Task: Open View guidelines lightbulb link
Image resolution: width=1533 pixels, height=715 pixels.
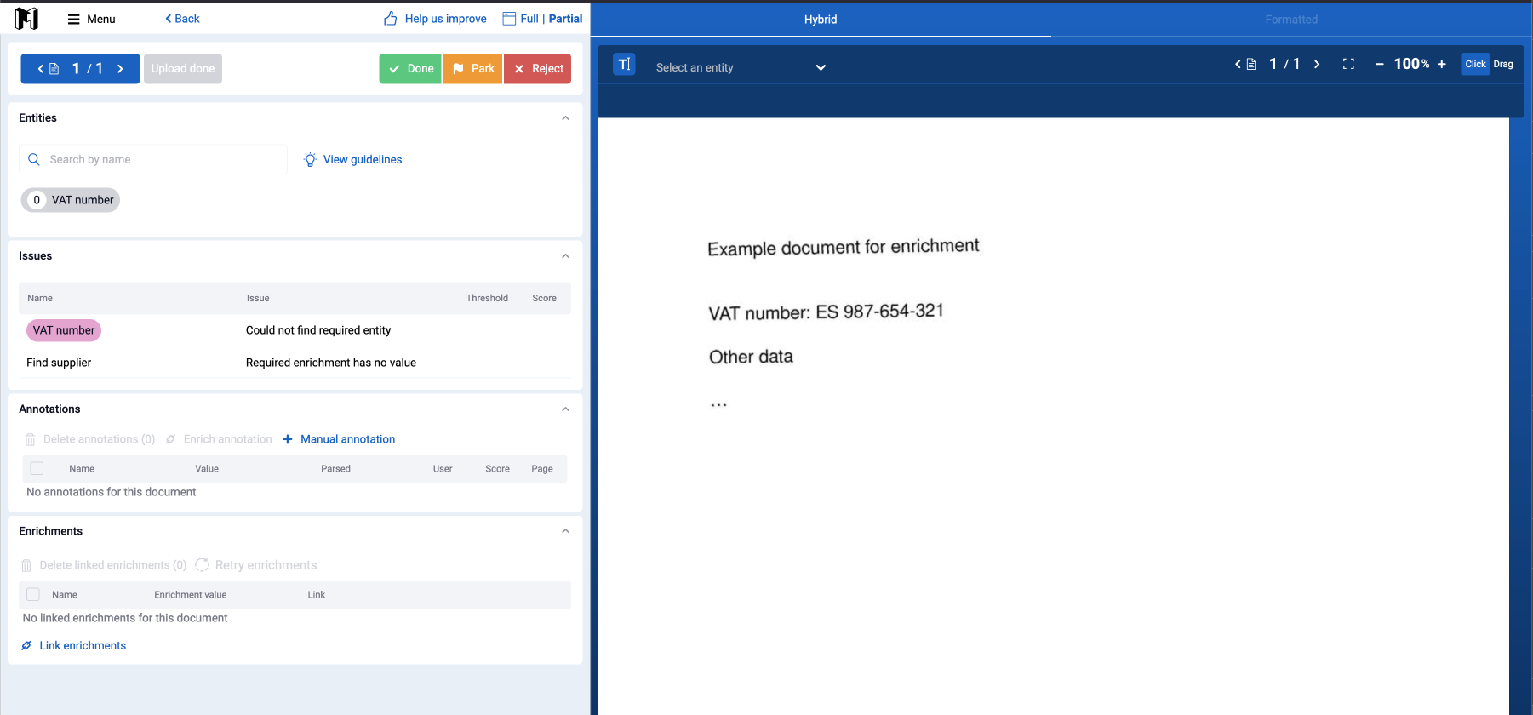Action: [352, 159]
